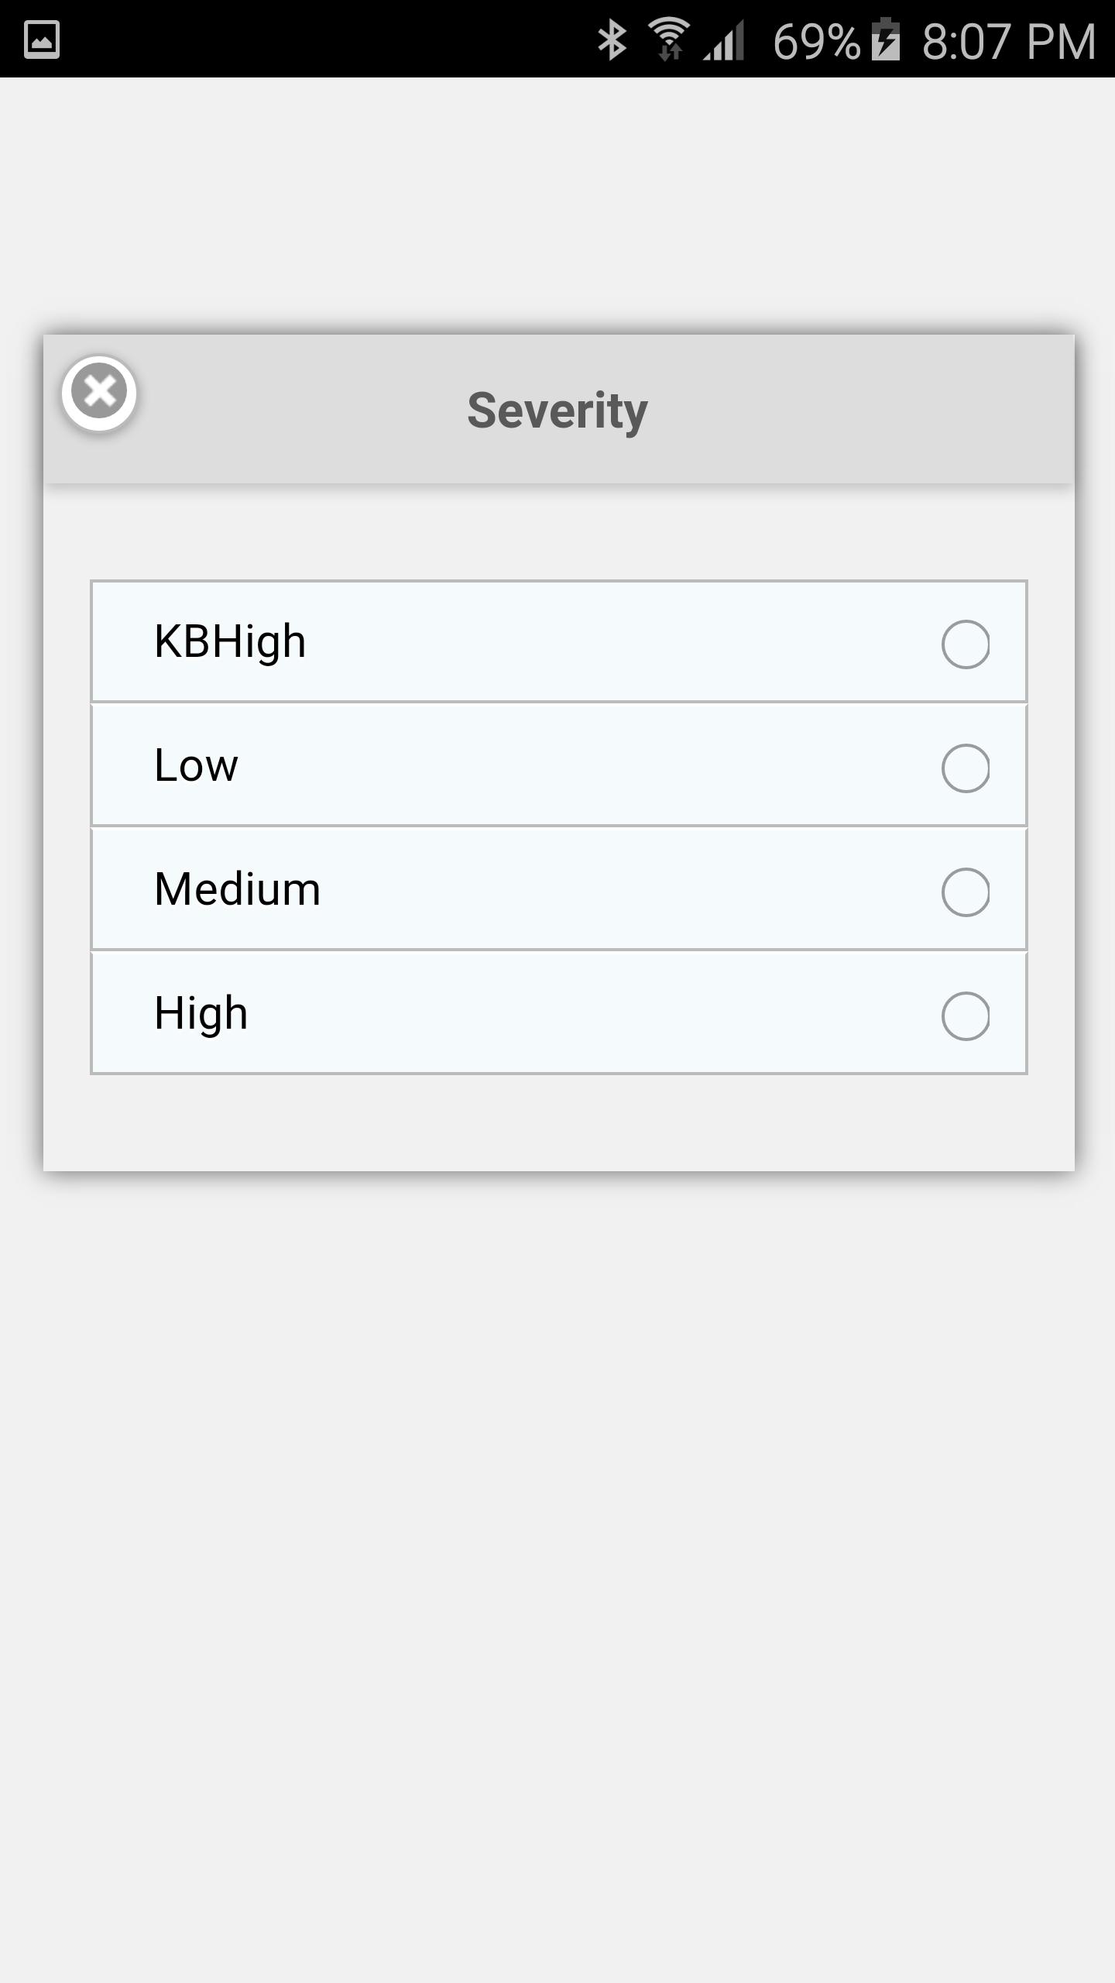Screen dimensions: 1115x1983
Task: Open the image notification icon in status bar
Action: (42, 40)
